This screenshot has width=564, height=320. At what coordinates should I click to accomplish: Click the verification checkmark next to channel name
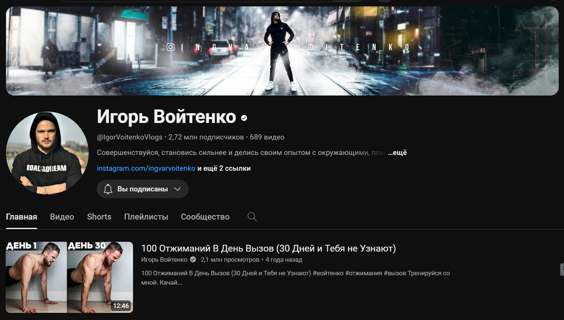coord(243,118)
